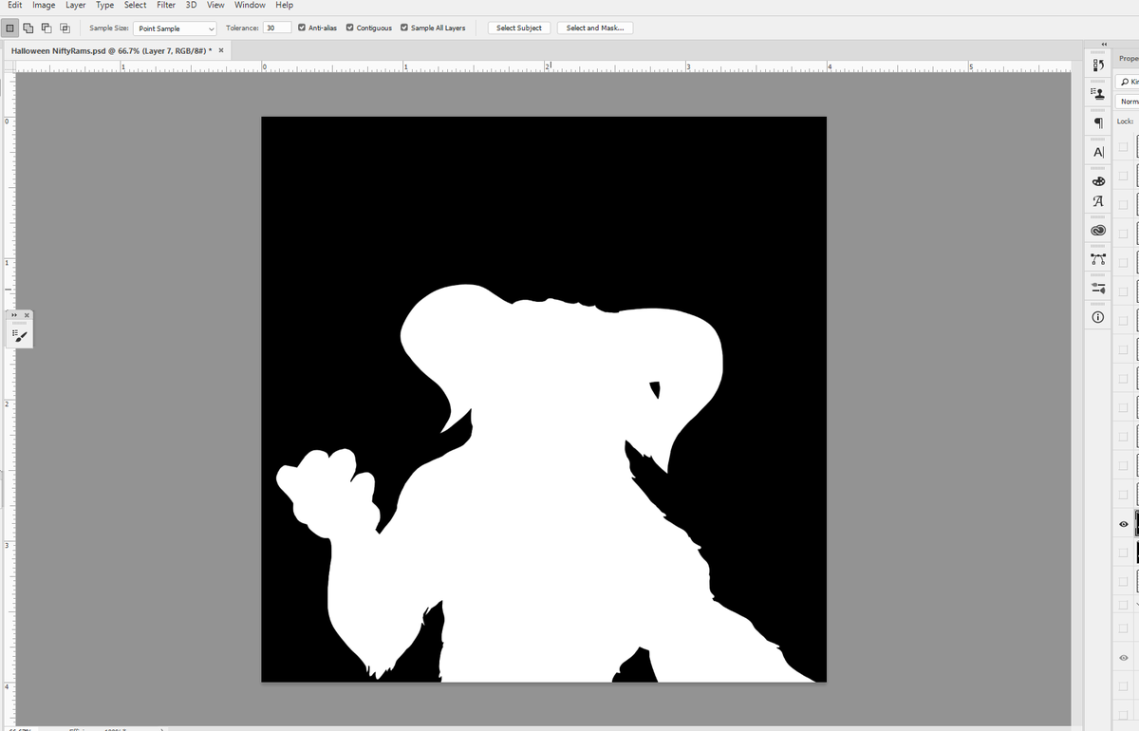The width and height of the screenshot is (1139, 731).
Task: Open the Sample Size dropdown
Action: [175, 28]
